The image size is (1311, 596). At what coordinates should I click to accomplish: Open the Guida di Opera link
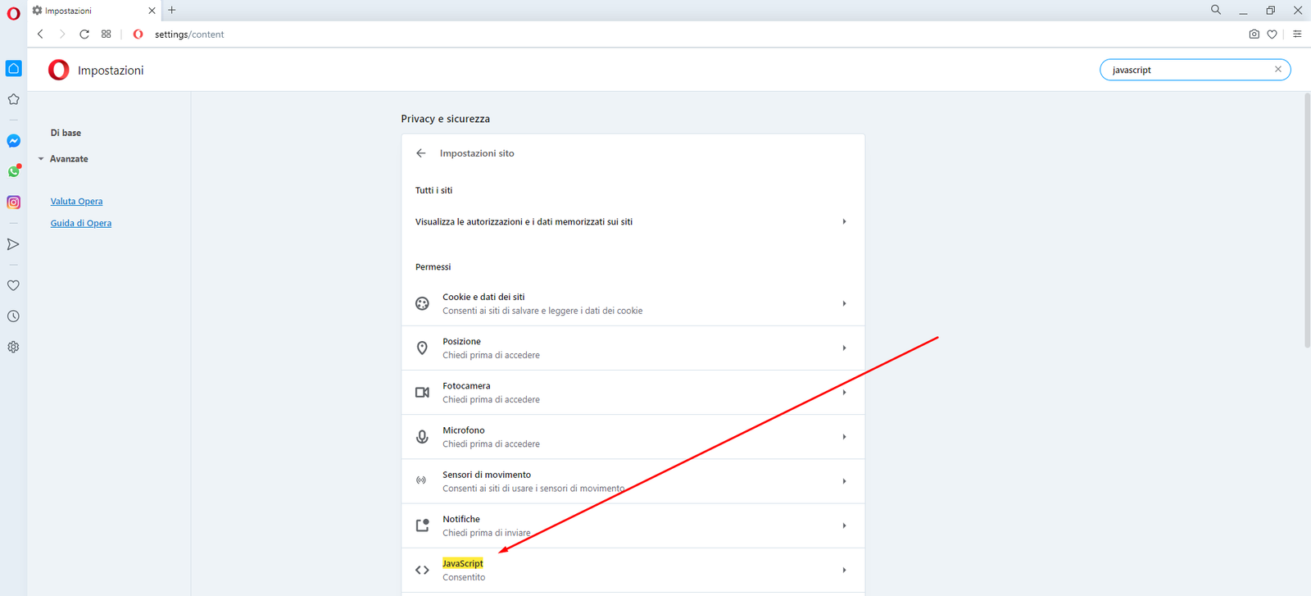point(80,223)
